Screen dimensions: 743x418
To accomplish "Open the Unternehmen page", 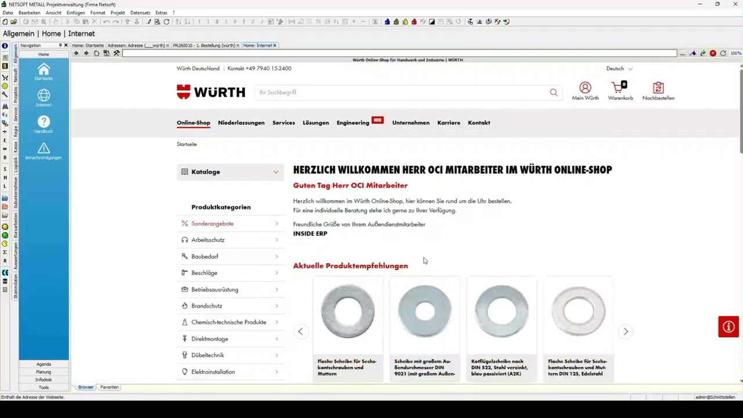I will 411,122.
